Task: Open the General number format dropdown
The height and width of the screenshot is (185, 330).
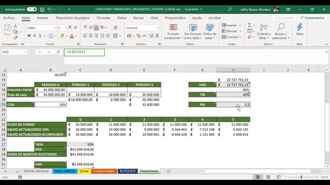Action: [158, 28]
